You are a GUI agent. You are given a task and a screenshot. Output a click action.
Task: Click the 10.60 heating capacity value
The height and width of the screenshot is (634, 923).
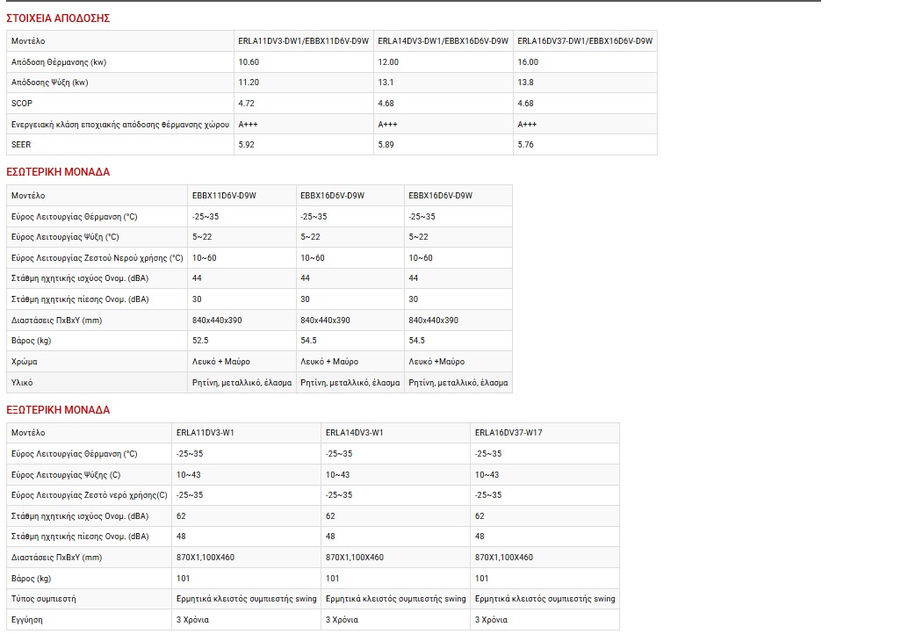[249, 62]
